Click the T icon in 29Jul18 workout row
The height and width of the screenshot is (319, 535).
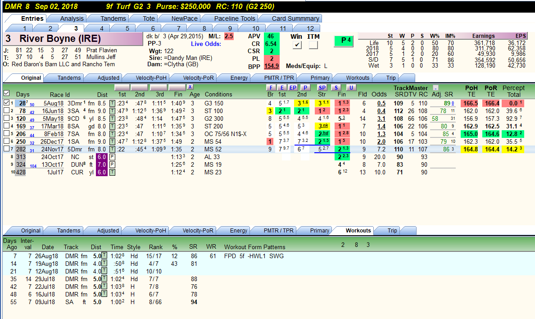click(x=104, y=279)
